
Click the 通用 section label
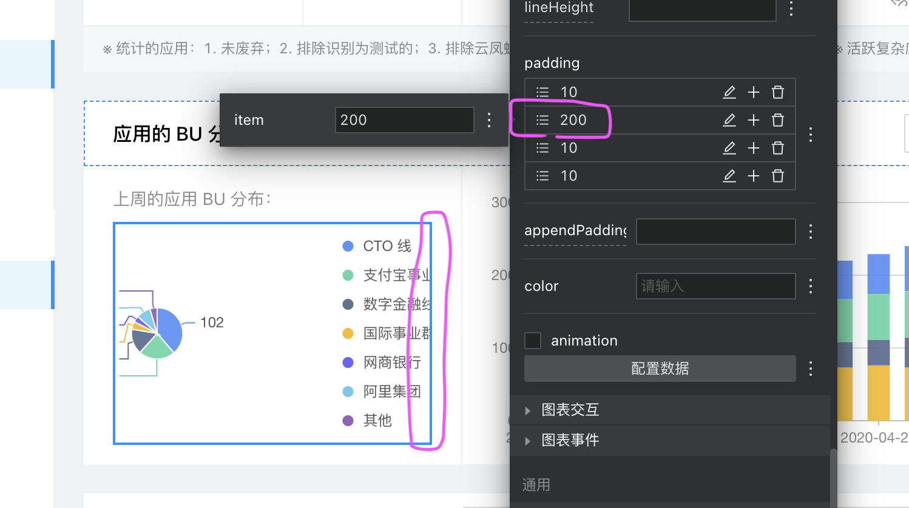536,484
